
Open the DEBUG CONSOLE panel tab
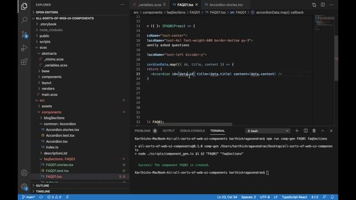pos(192,131)
